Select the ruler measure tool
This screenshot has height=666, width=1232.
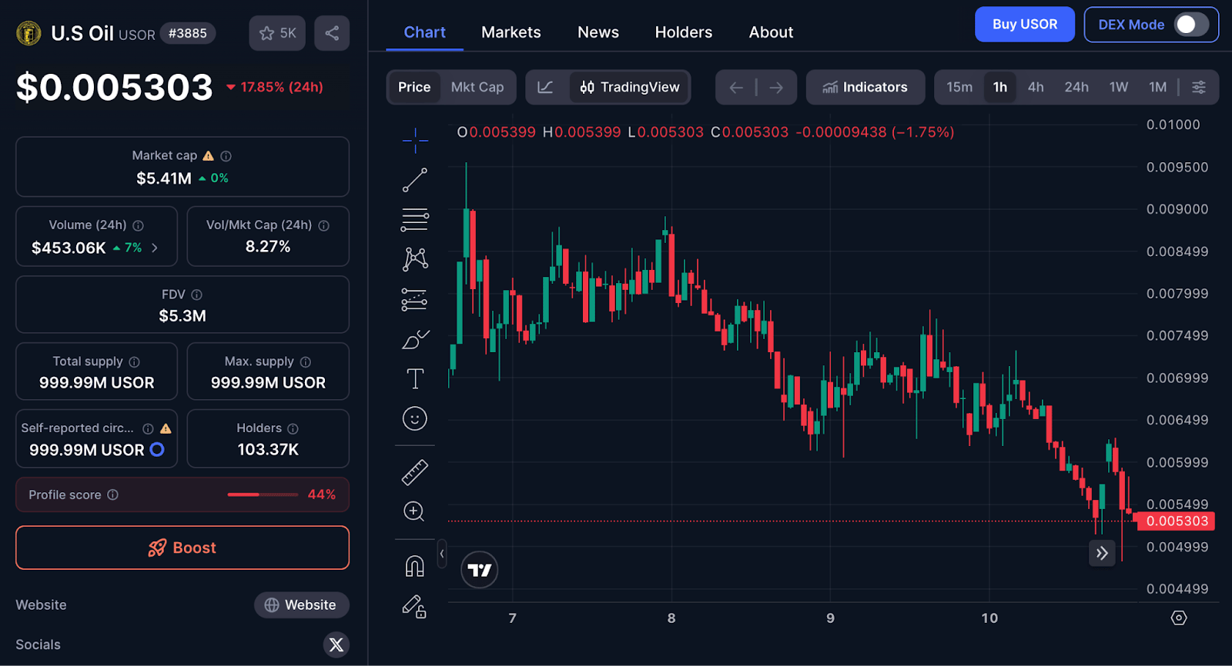(x=415, y=472)
